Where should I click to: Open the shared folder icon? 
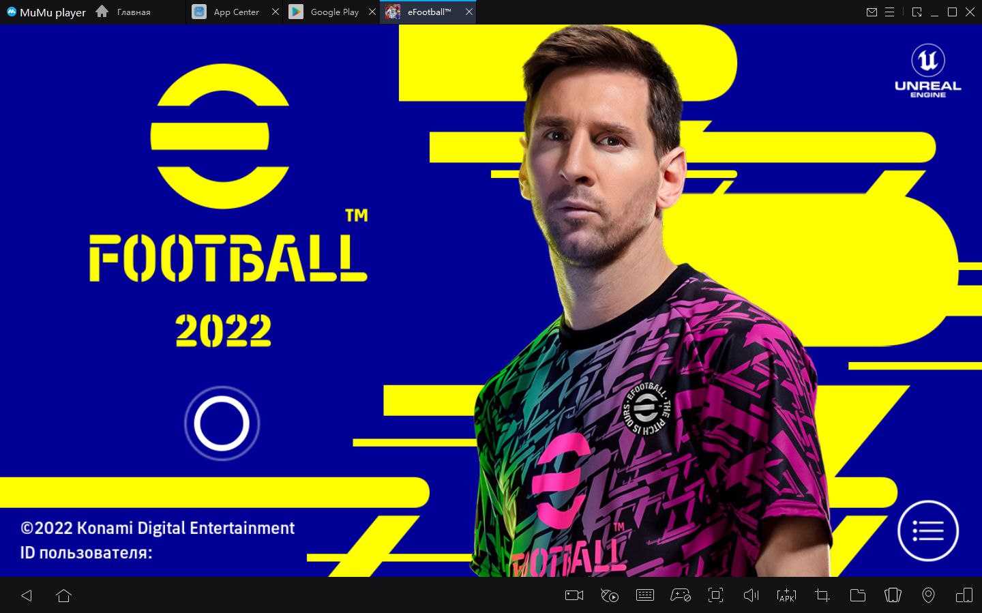tap(858, 595)
